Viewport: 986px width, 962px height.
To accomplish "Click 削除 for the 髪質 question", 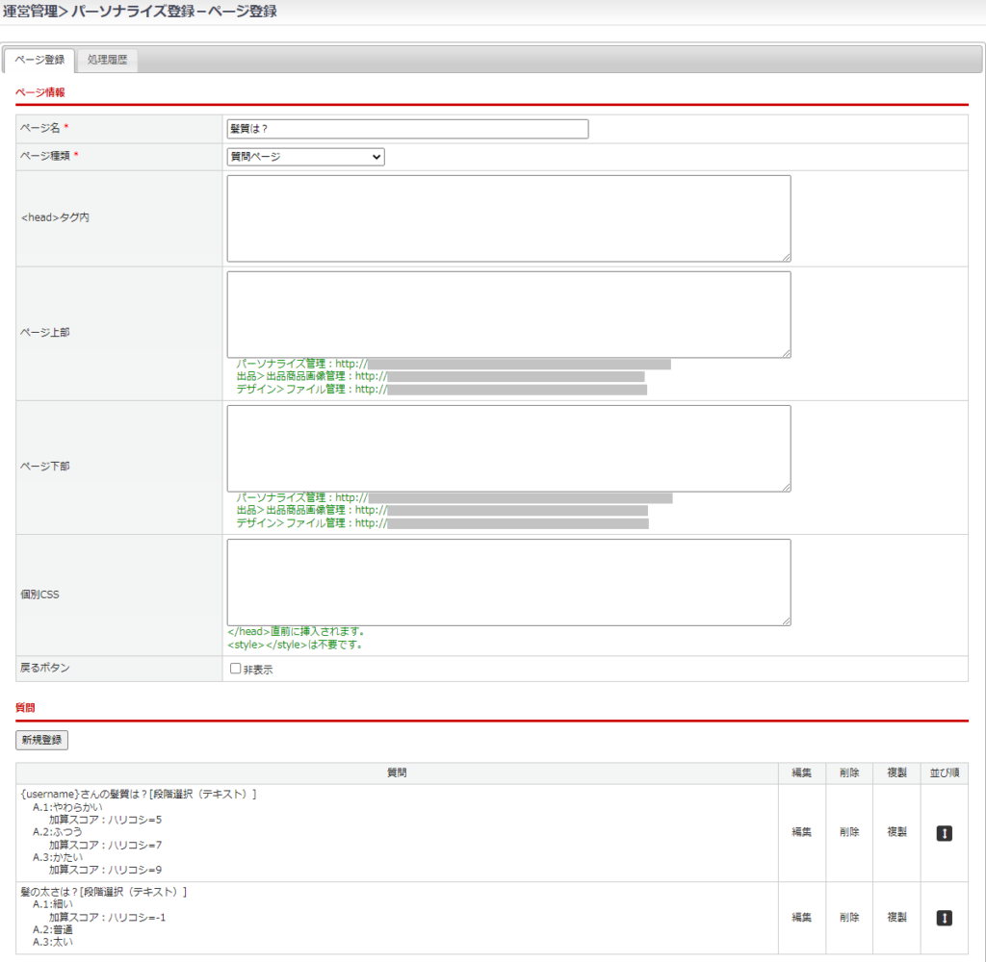I will pyautogui.click(x=848, y=833).
